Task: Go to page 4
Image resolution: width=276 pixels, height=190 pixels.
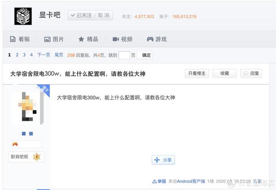Action: pyautogui.click(x=31, y=55)
